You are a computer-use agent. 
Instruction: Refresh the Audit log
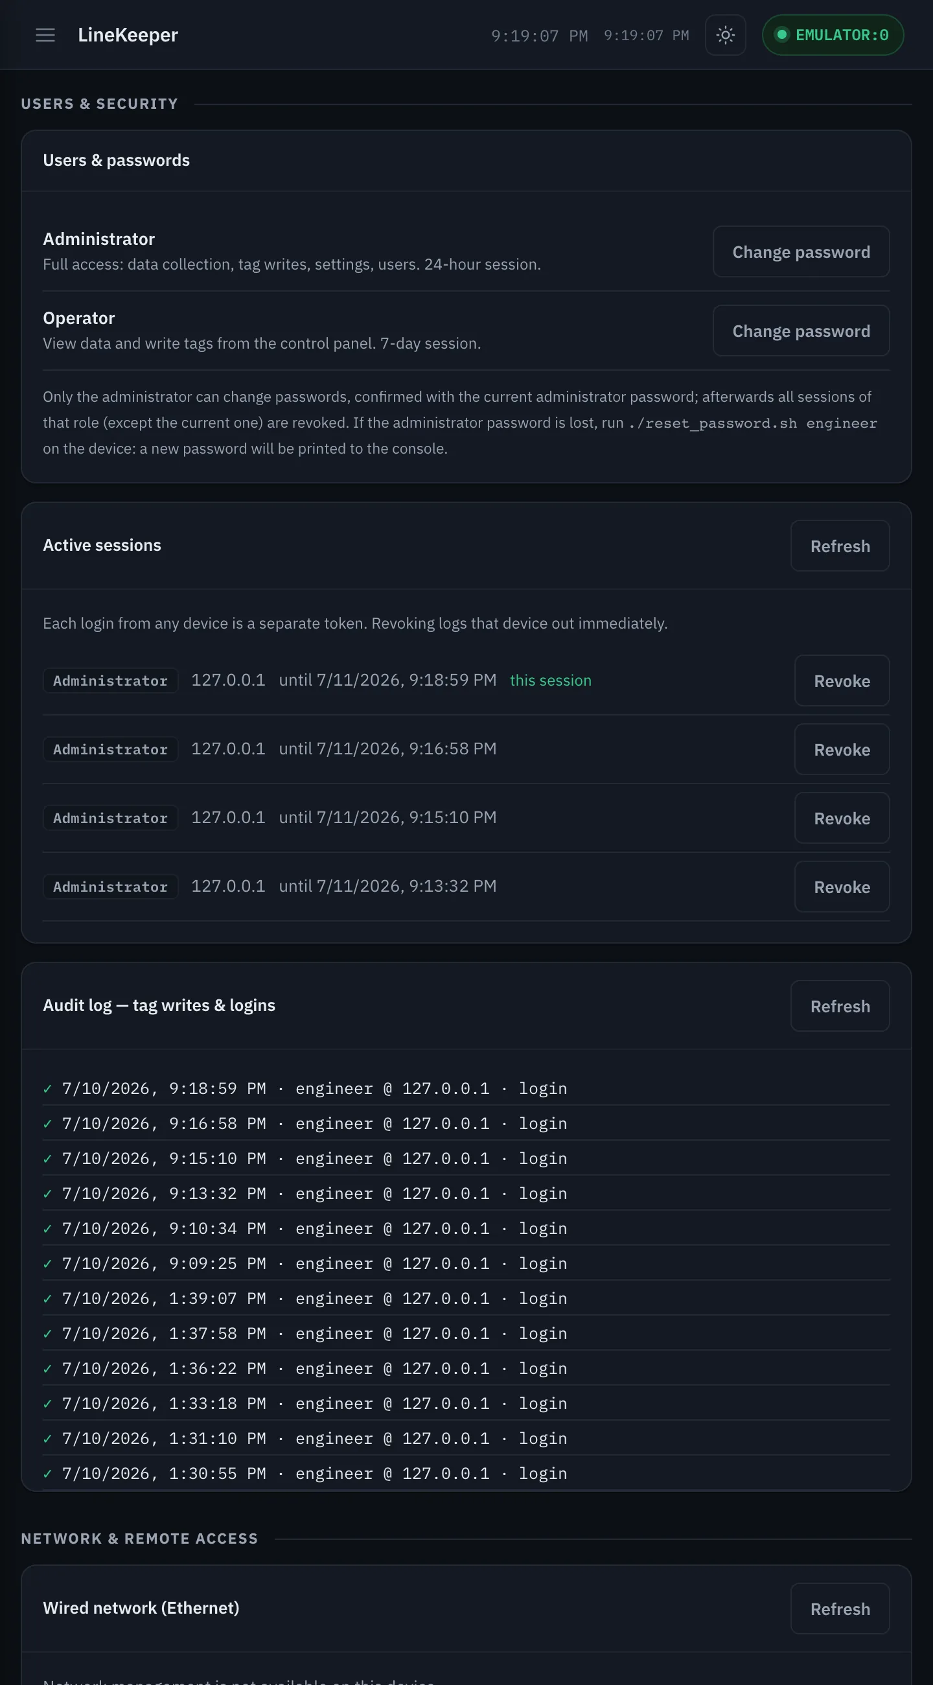[x=840, y=1006]
